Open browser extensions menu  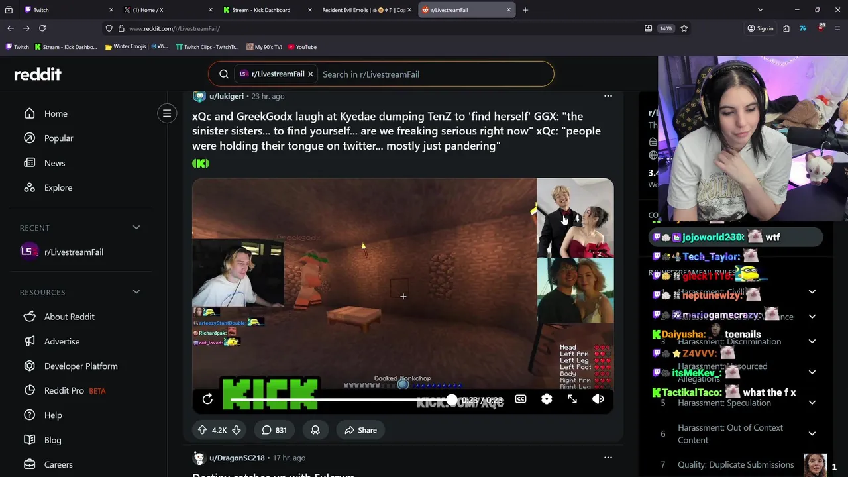(x=786, y=28)
